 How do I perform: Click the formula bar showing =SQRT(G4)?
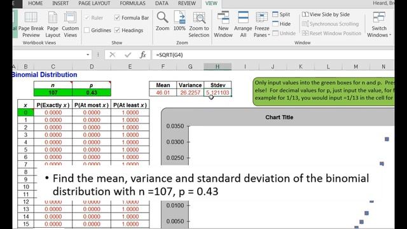click(x=273, y=55)
